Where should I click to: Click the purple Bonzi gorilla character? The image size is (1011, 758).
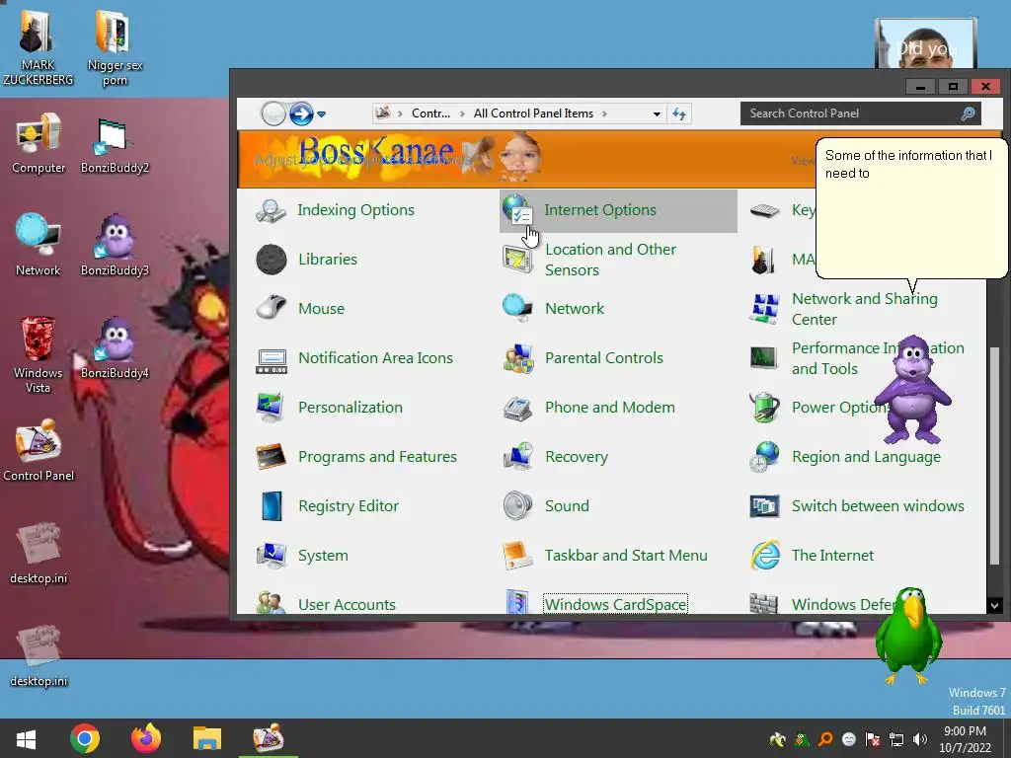913,389
